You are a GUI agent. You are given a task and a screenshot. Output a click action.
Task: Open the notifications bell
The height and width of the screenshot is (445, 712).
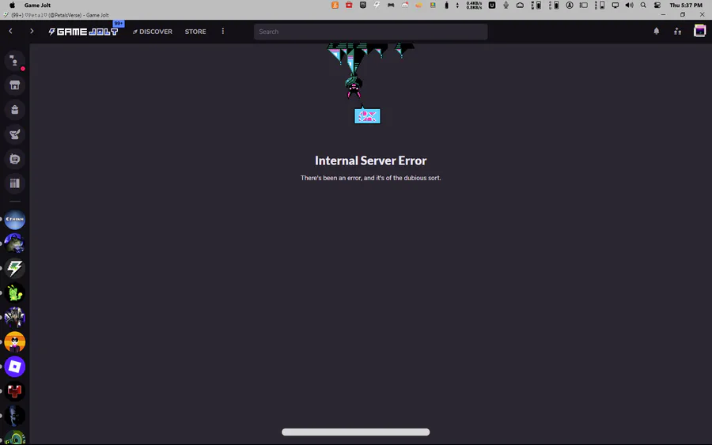[656, 32]
